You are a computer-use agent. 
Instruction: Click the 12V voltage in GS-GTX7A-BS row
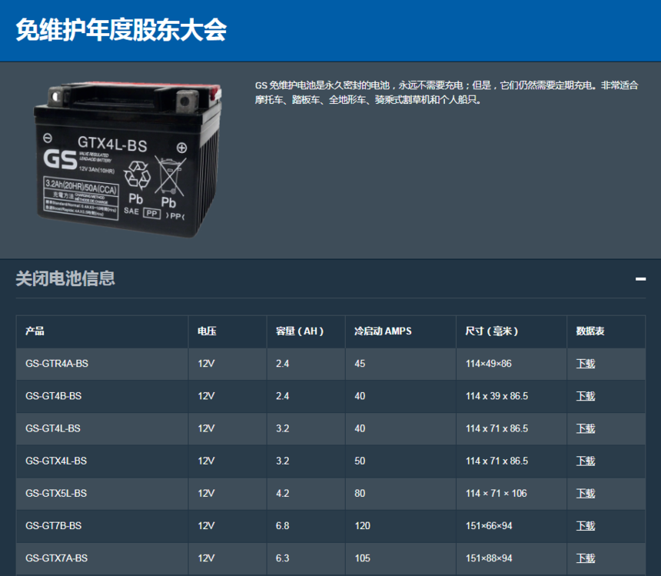tap(206, 558)
